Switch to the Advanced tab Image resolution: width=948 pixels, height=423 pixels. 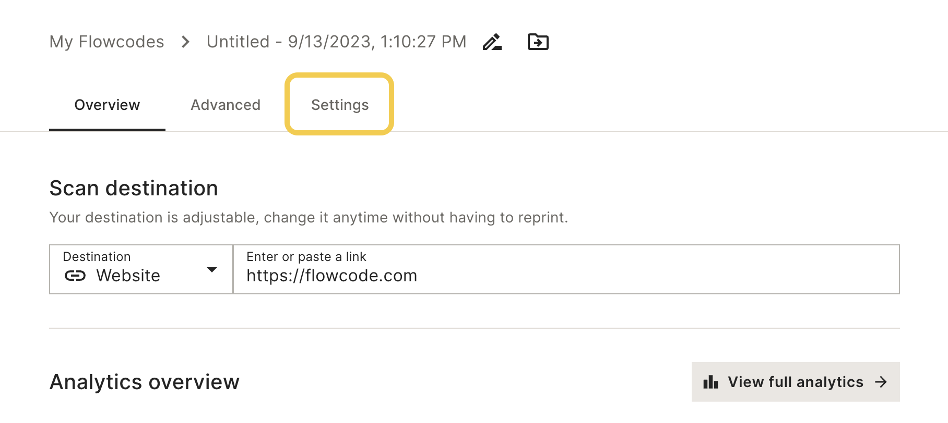tap(226, 105)
